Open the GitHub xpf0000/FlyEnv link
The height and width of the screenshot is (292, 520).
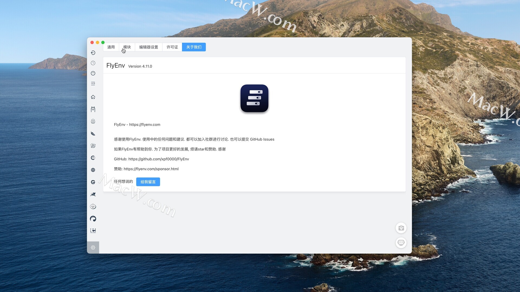coord(158,159)
